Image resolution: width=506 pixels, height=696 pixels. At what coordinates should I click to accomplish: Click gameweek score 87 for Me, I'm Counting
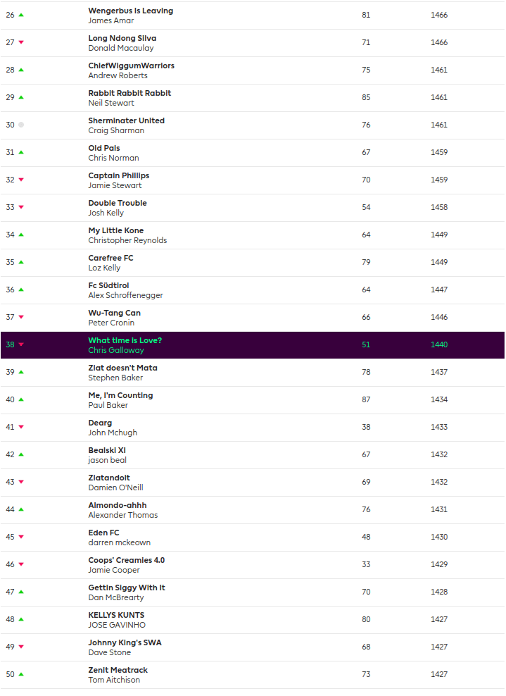pos(366,399)
